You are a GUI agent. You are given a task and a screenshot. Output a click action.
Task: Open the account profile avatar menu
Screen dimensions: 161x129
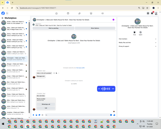pyautogui.click(x=156, y=13)
